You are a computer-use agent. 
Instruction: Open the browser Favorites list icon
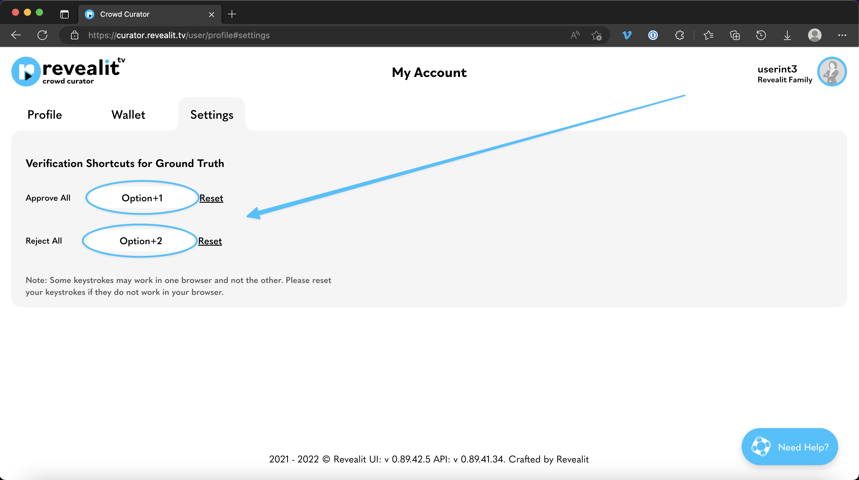coord(708,35)
